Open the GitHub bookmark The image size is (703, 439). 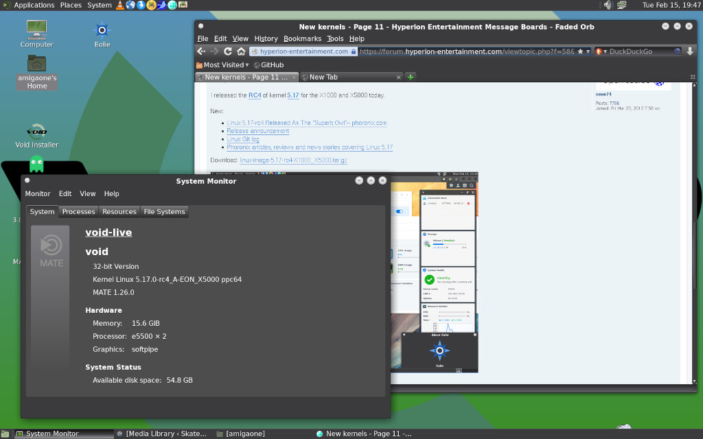tap(268, 65)
